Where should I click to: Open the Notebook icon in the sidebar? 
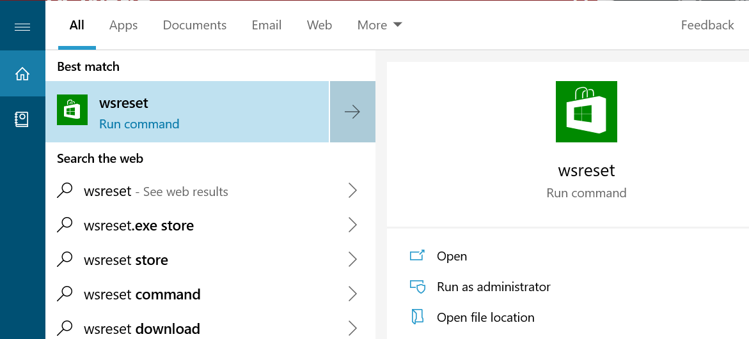click(22, 119)
